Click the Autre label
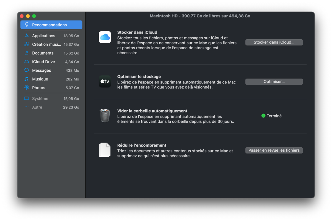Viewport: 332px width, 221px height. pos(37,107)
